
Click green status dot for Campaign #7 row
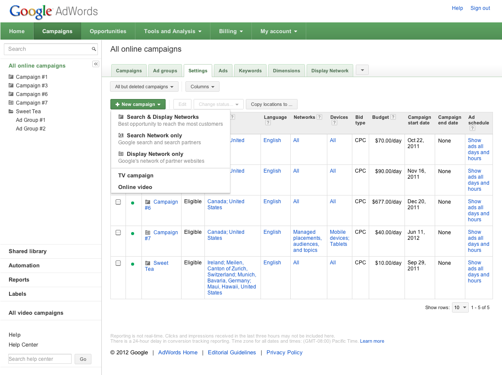[132, 234]
